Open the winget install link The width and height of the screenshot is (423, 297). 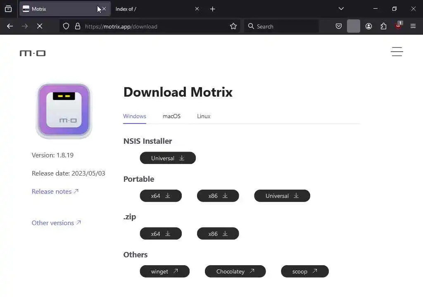[164, 271]
